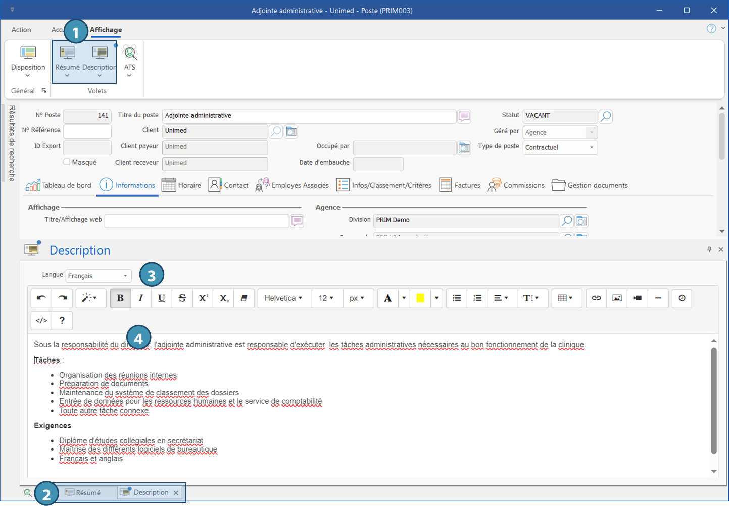Click the eraser remove formatting icon
The image size is (729, 506).
tap(244, 298)
